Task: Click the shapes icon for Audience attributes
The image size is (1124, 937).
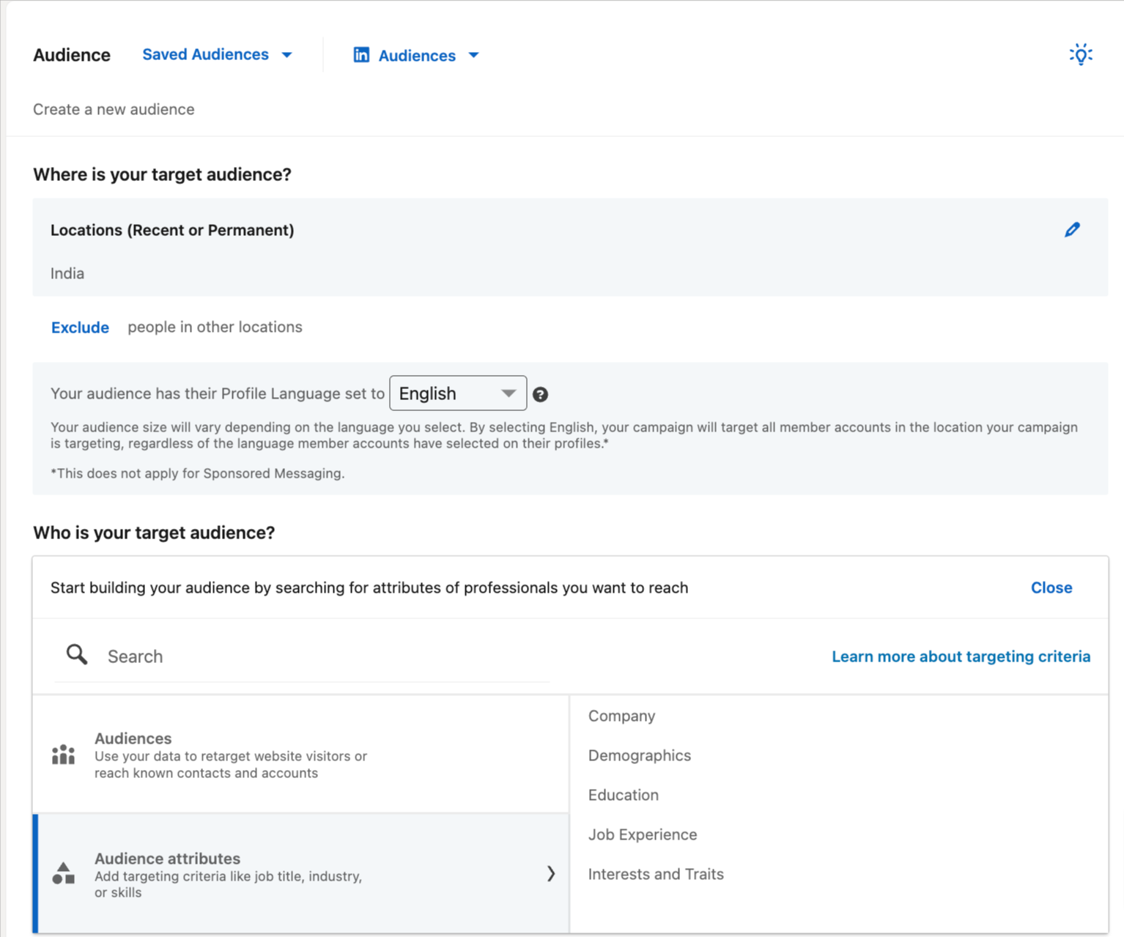Action: (64, 873)
